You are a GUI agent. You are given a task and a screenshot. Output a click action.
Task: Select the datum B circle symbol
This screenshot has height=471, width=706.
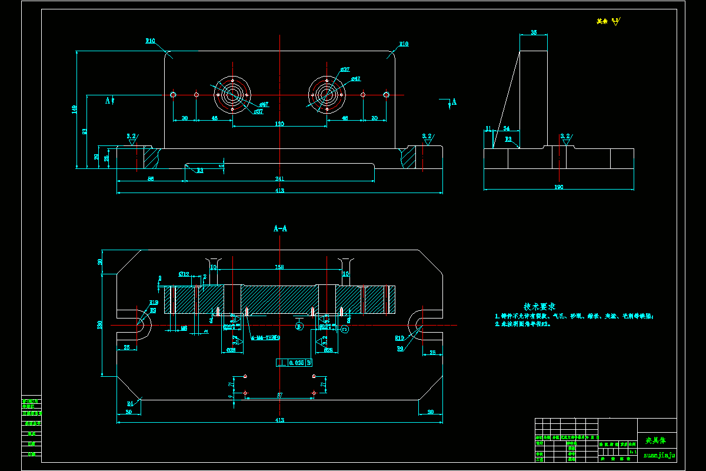298,326
